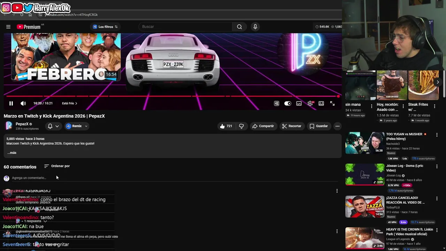This screenshot has width=446, height=251.
Task: Open FEBRERO end-screen video thumbnail
Action: coord(66,57)
